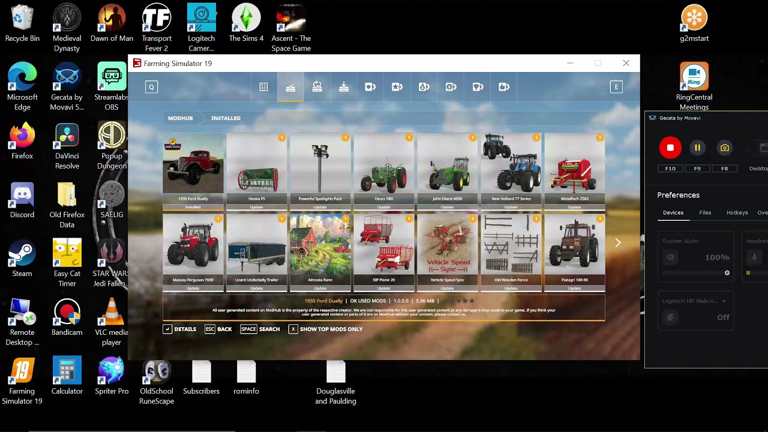Open the most downloaded mods category icon
The image size is (768, 432).
coord(424,87)
